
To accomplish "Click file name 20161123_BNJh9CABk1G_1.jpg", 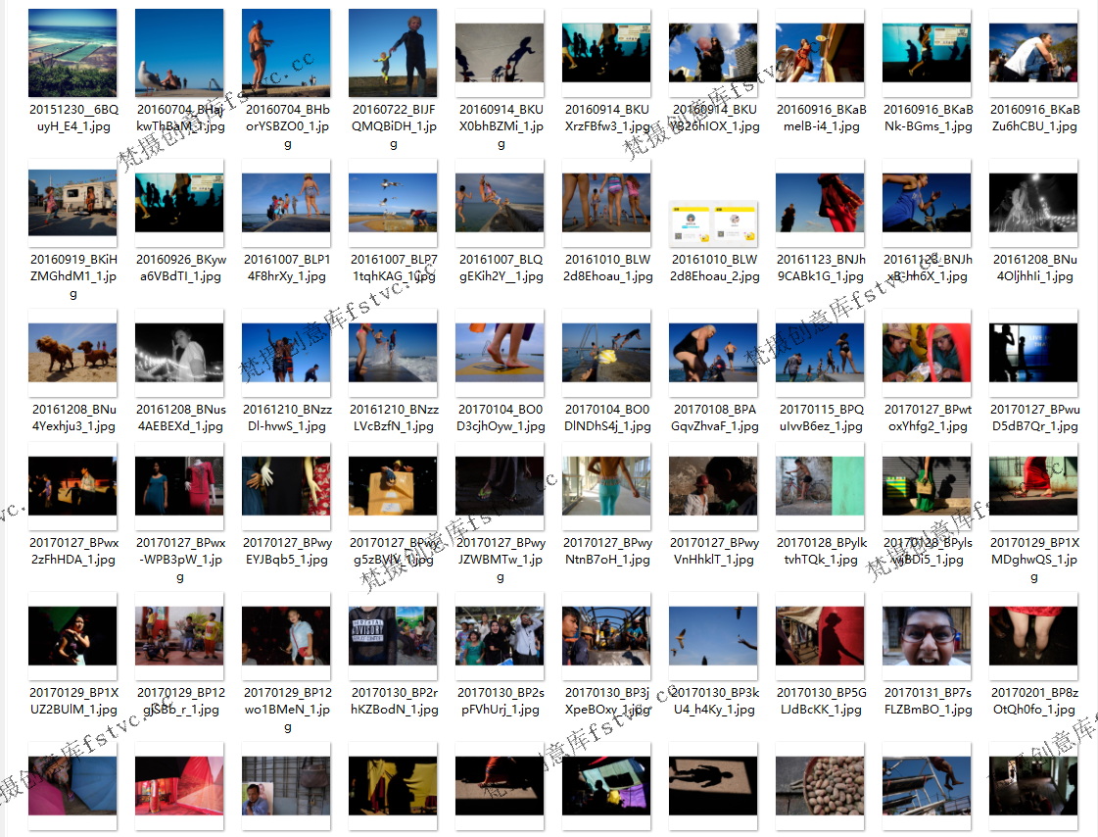I will click(x=821, y=268).
